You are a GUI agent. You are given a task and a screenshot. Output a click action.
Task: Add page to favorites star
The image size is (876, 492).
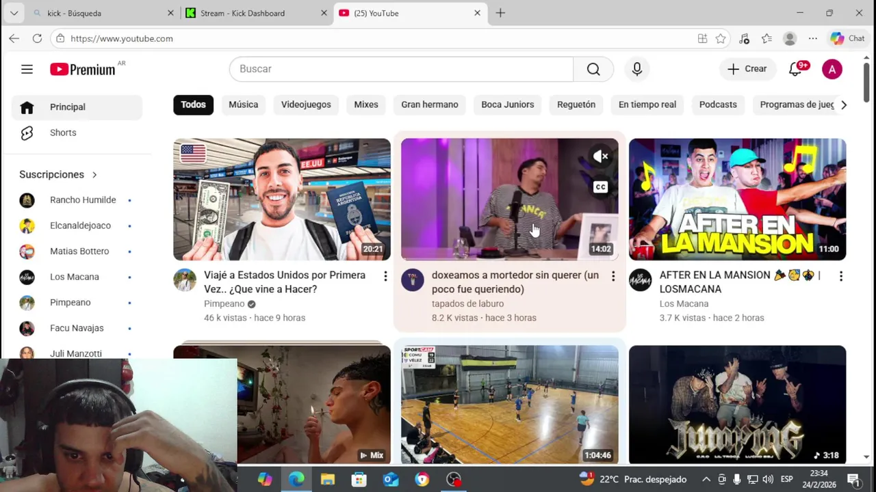721,38
